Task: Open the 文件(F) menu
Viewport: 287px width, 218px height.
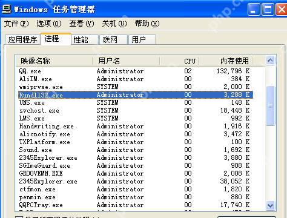Action: coord(16,24)
